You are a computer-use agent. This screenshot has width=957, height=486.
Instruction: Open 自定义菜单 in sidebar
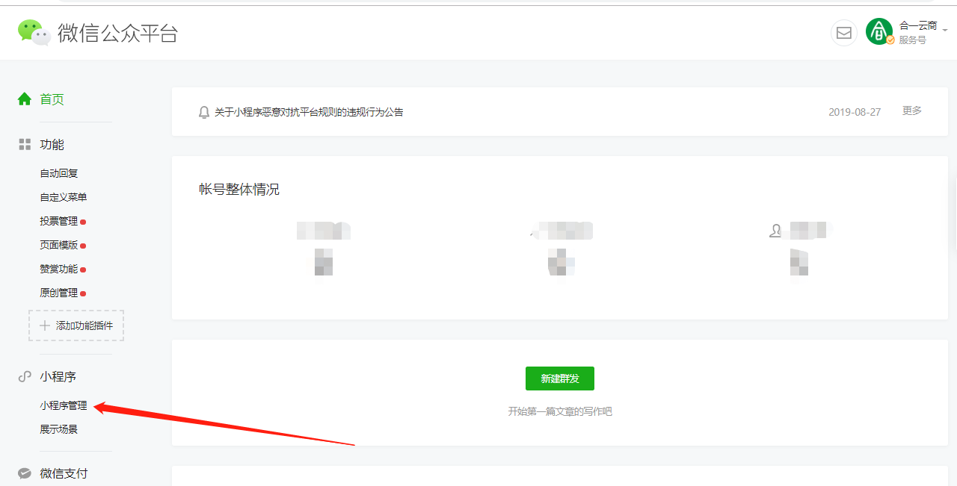click(x=64, y=197)
